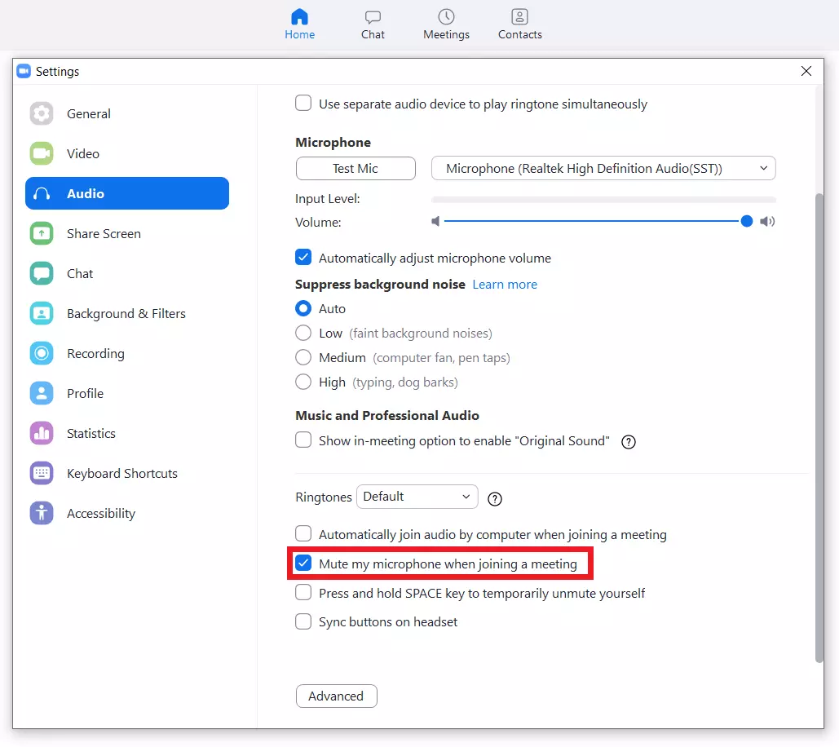
Task: Click the Statistics bar chart icon
Action: (42, 433)
